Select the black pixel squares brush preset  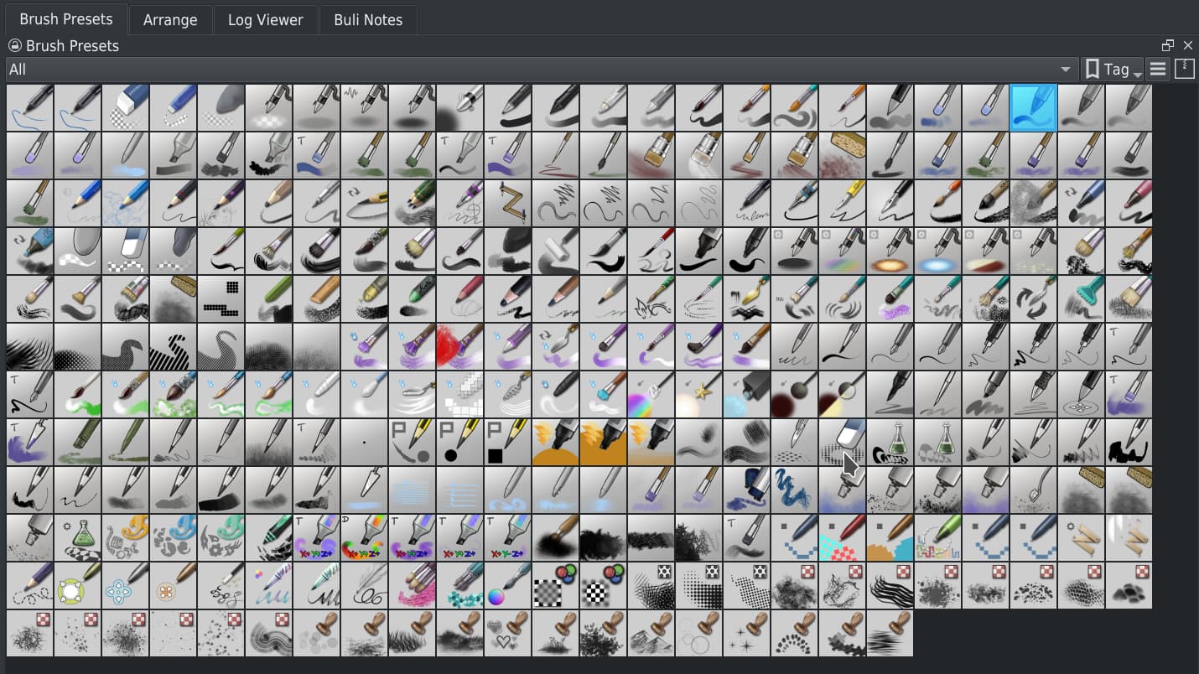tap(221, 298)
